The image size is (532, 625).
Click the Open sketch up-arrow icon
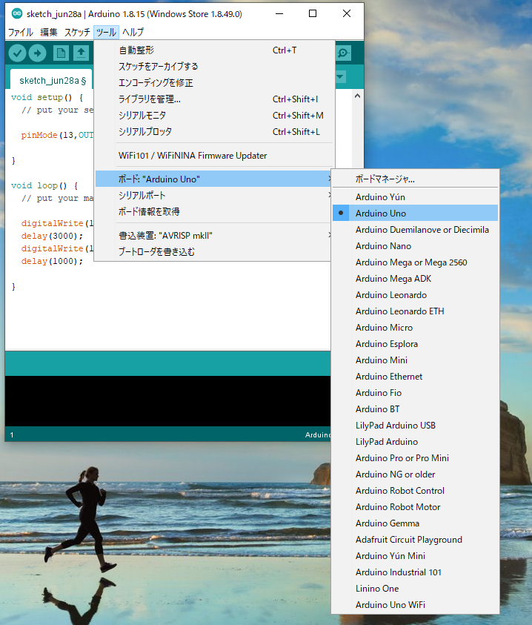81,53
